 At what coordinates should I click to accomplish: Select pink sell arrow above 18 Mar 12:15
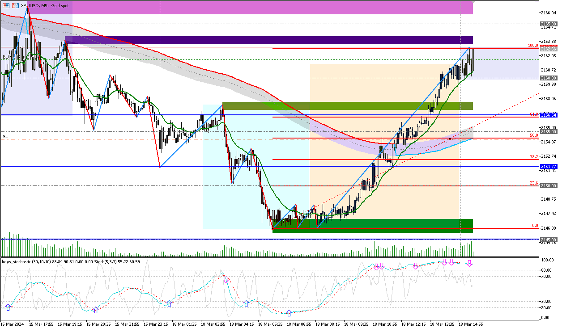click(416, 266)
